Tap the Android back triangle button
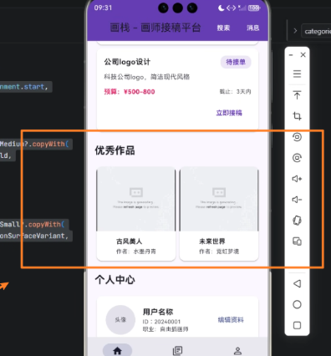This screenshot has height=356, width=331. 297,283
